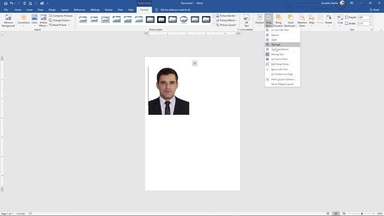Switch to the View tab
The height and width of the screenshot is (216, 384).
[x=120, y=10]
